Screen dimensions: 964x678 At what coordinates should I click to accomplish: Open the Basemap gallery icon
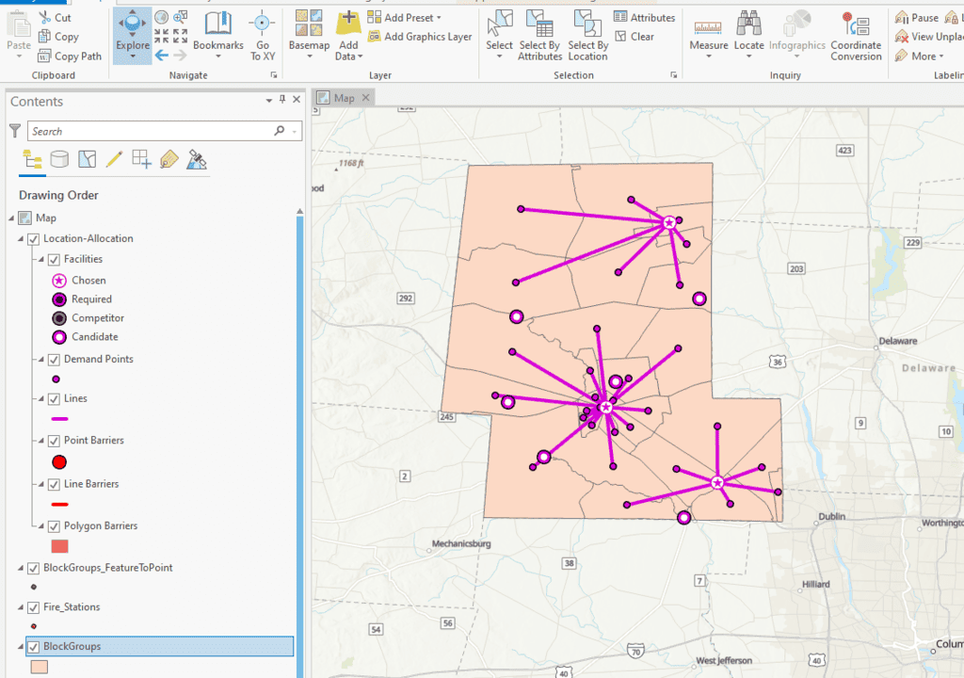[x=309, y=24]
